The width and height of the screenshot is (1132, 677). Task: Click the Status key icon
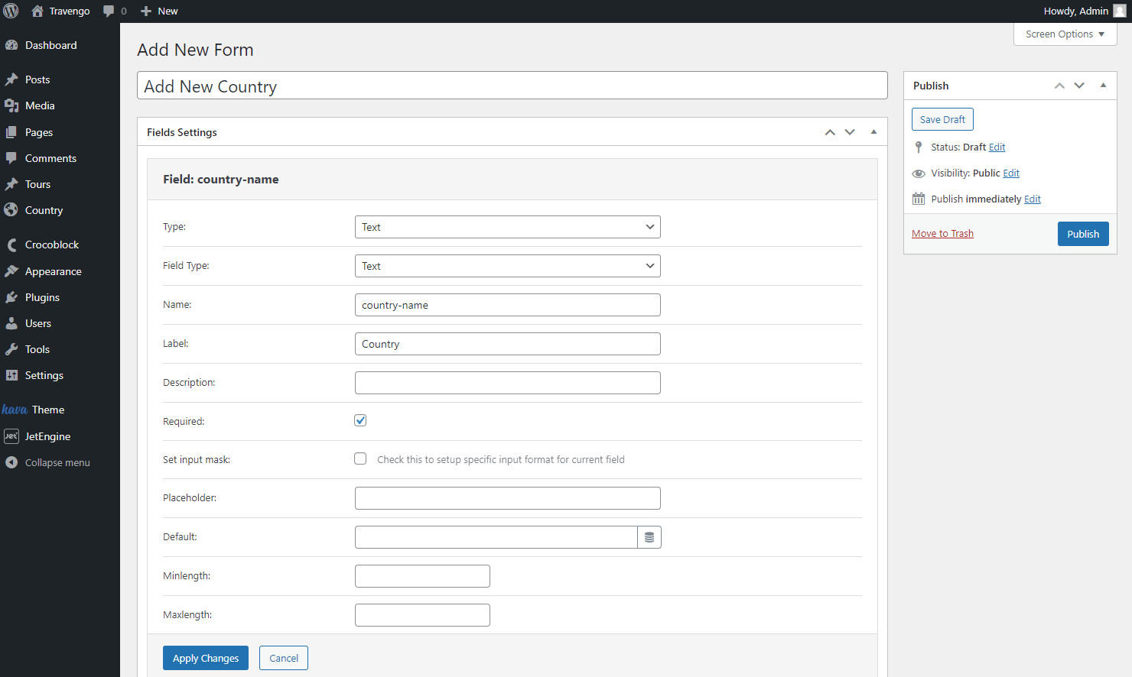click(x=919, y=147)
